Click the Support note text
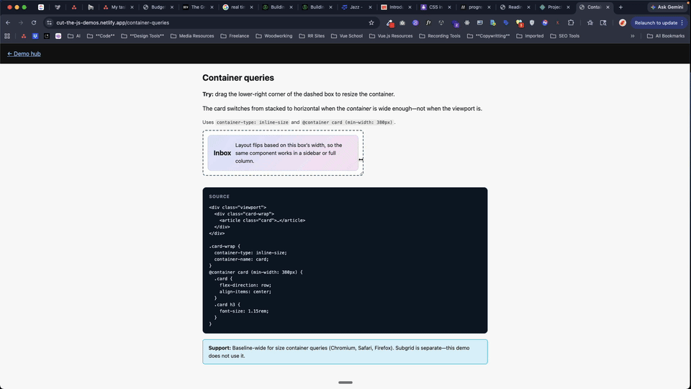Screen dimensions: 691x389 [339, 352]
